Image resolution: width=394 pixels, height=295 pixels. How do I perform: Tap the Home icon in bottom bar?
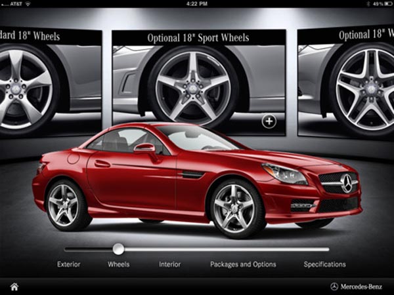[14, 286]
